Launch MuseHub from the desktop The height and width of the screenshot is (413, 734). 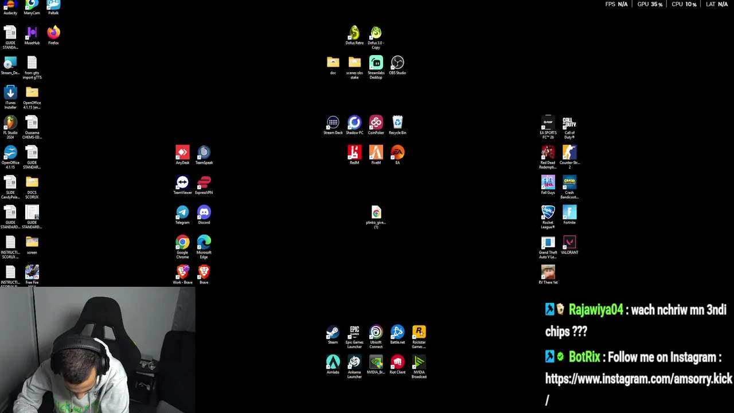coord(32,36)
